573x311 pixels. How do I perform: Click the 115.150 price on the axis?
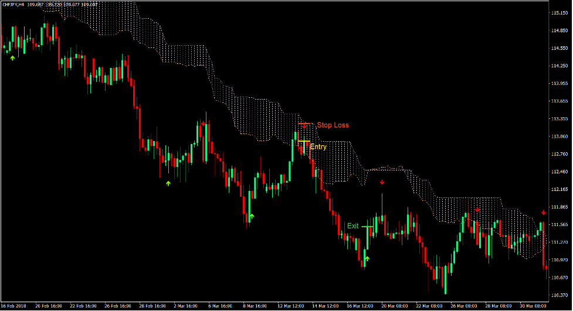pos(561,13)
